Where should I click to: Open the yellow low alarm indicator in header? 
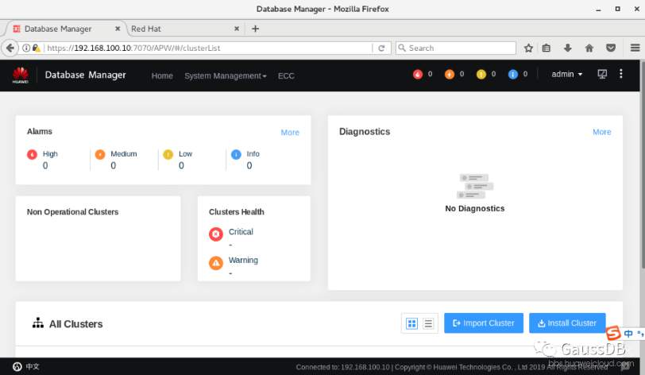pos(481,74)
